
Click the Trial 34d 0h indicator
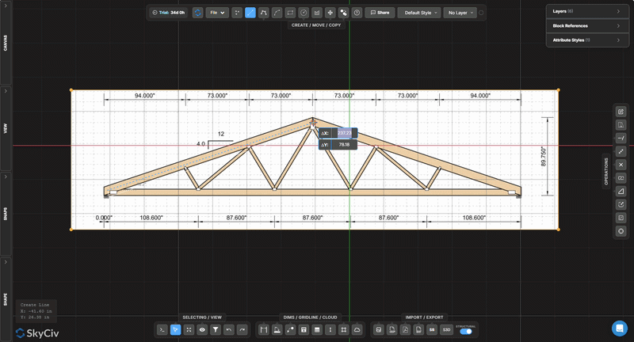(169, 13)
